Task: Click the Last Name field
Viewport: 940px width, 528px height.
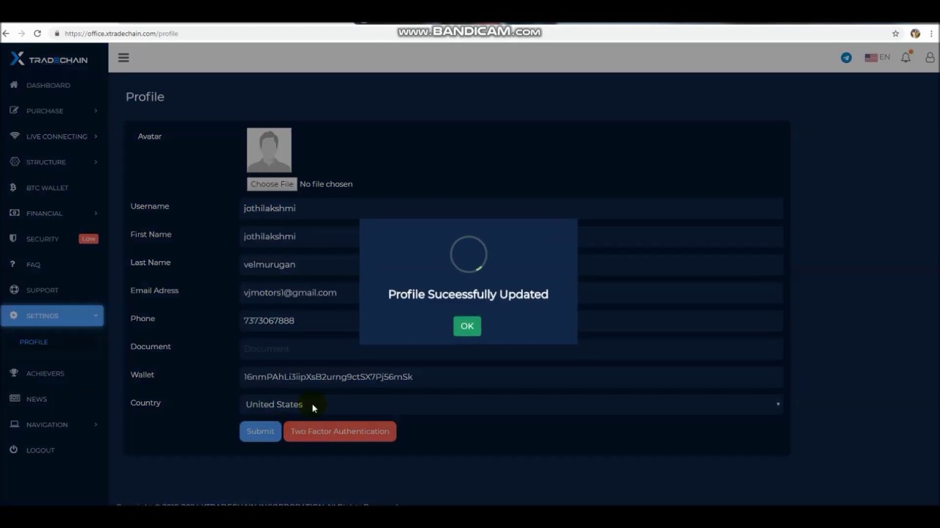Action: point(511,265)
